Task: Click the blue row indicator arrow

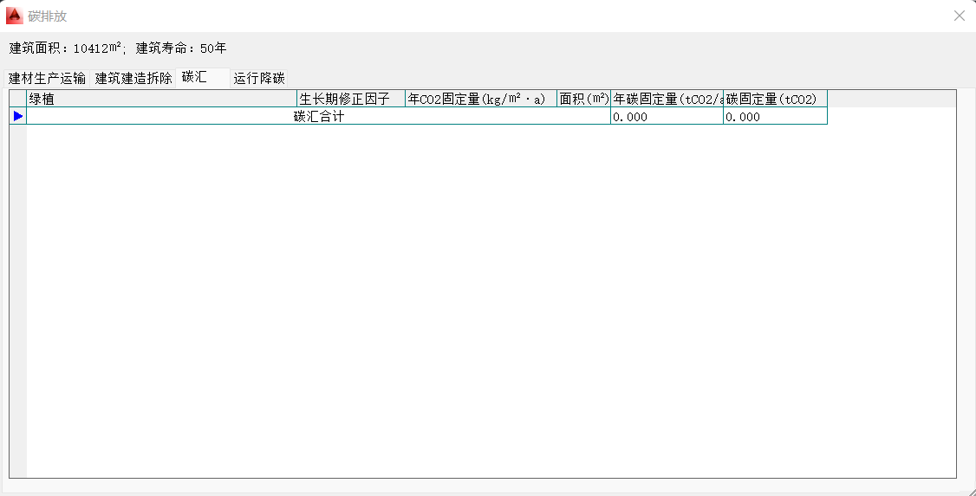Action: pos(18,116)
